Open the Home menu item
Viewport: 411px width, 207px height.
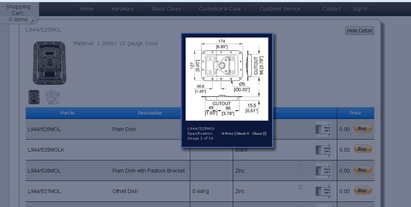pyautogui.click(x=87, y=9)
